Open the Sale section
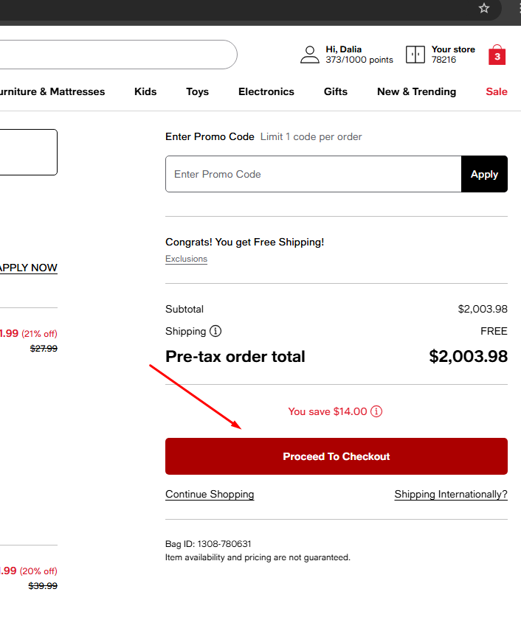The height and width of the screenshot is (617, 521). (x=497, y=91)
